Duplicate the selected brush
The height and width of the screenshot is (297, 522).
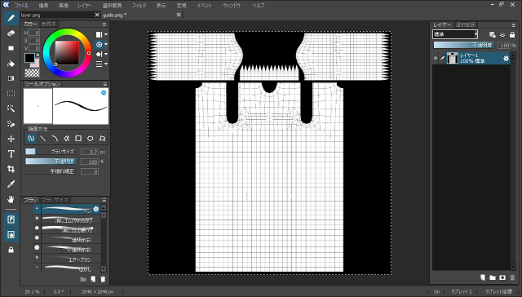pos(93,279)
